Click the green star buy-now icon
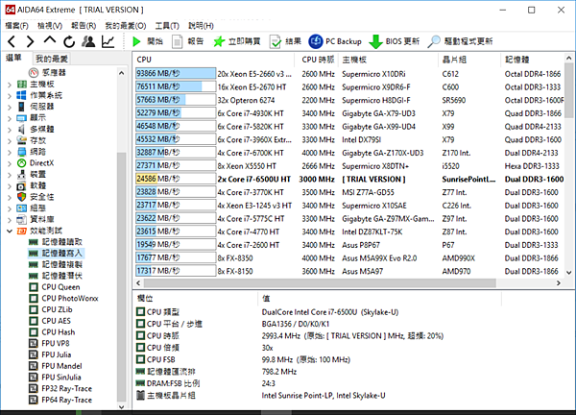Viewport: 576px width, 415px height. point(219,41)
